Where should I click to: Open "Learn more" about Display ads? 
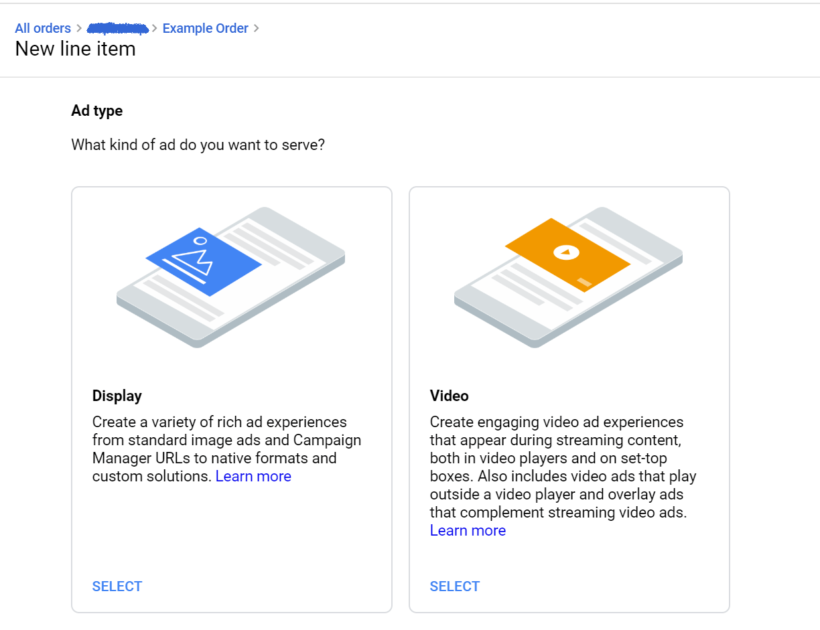(253, 476)
